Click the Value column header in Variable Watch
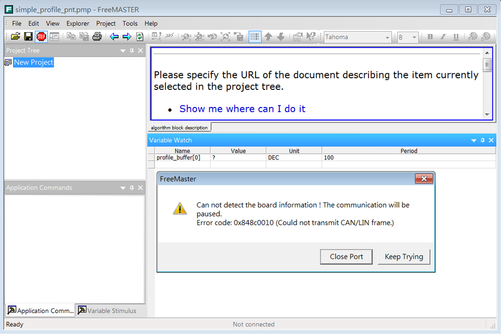The height and width of the screenshot is (334, 501). click(238, 151)
